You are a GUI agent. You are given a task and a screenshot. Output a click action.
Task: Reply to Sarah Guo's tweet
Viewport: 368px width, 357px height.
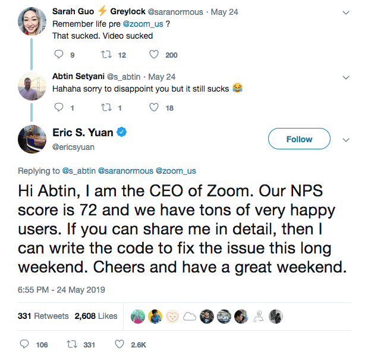[x=58, y=55]
